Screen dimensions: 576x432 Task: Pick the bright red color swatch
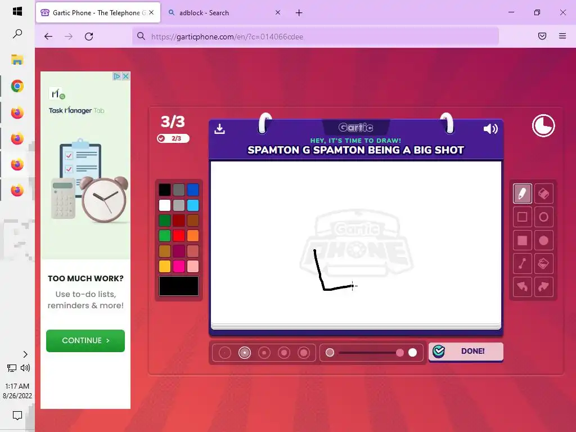click(178, 236)
